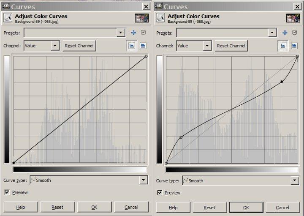
Task: Click OK button in the right dialog
Action: (x=246, y=208)
